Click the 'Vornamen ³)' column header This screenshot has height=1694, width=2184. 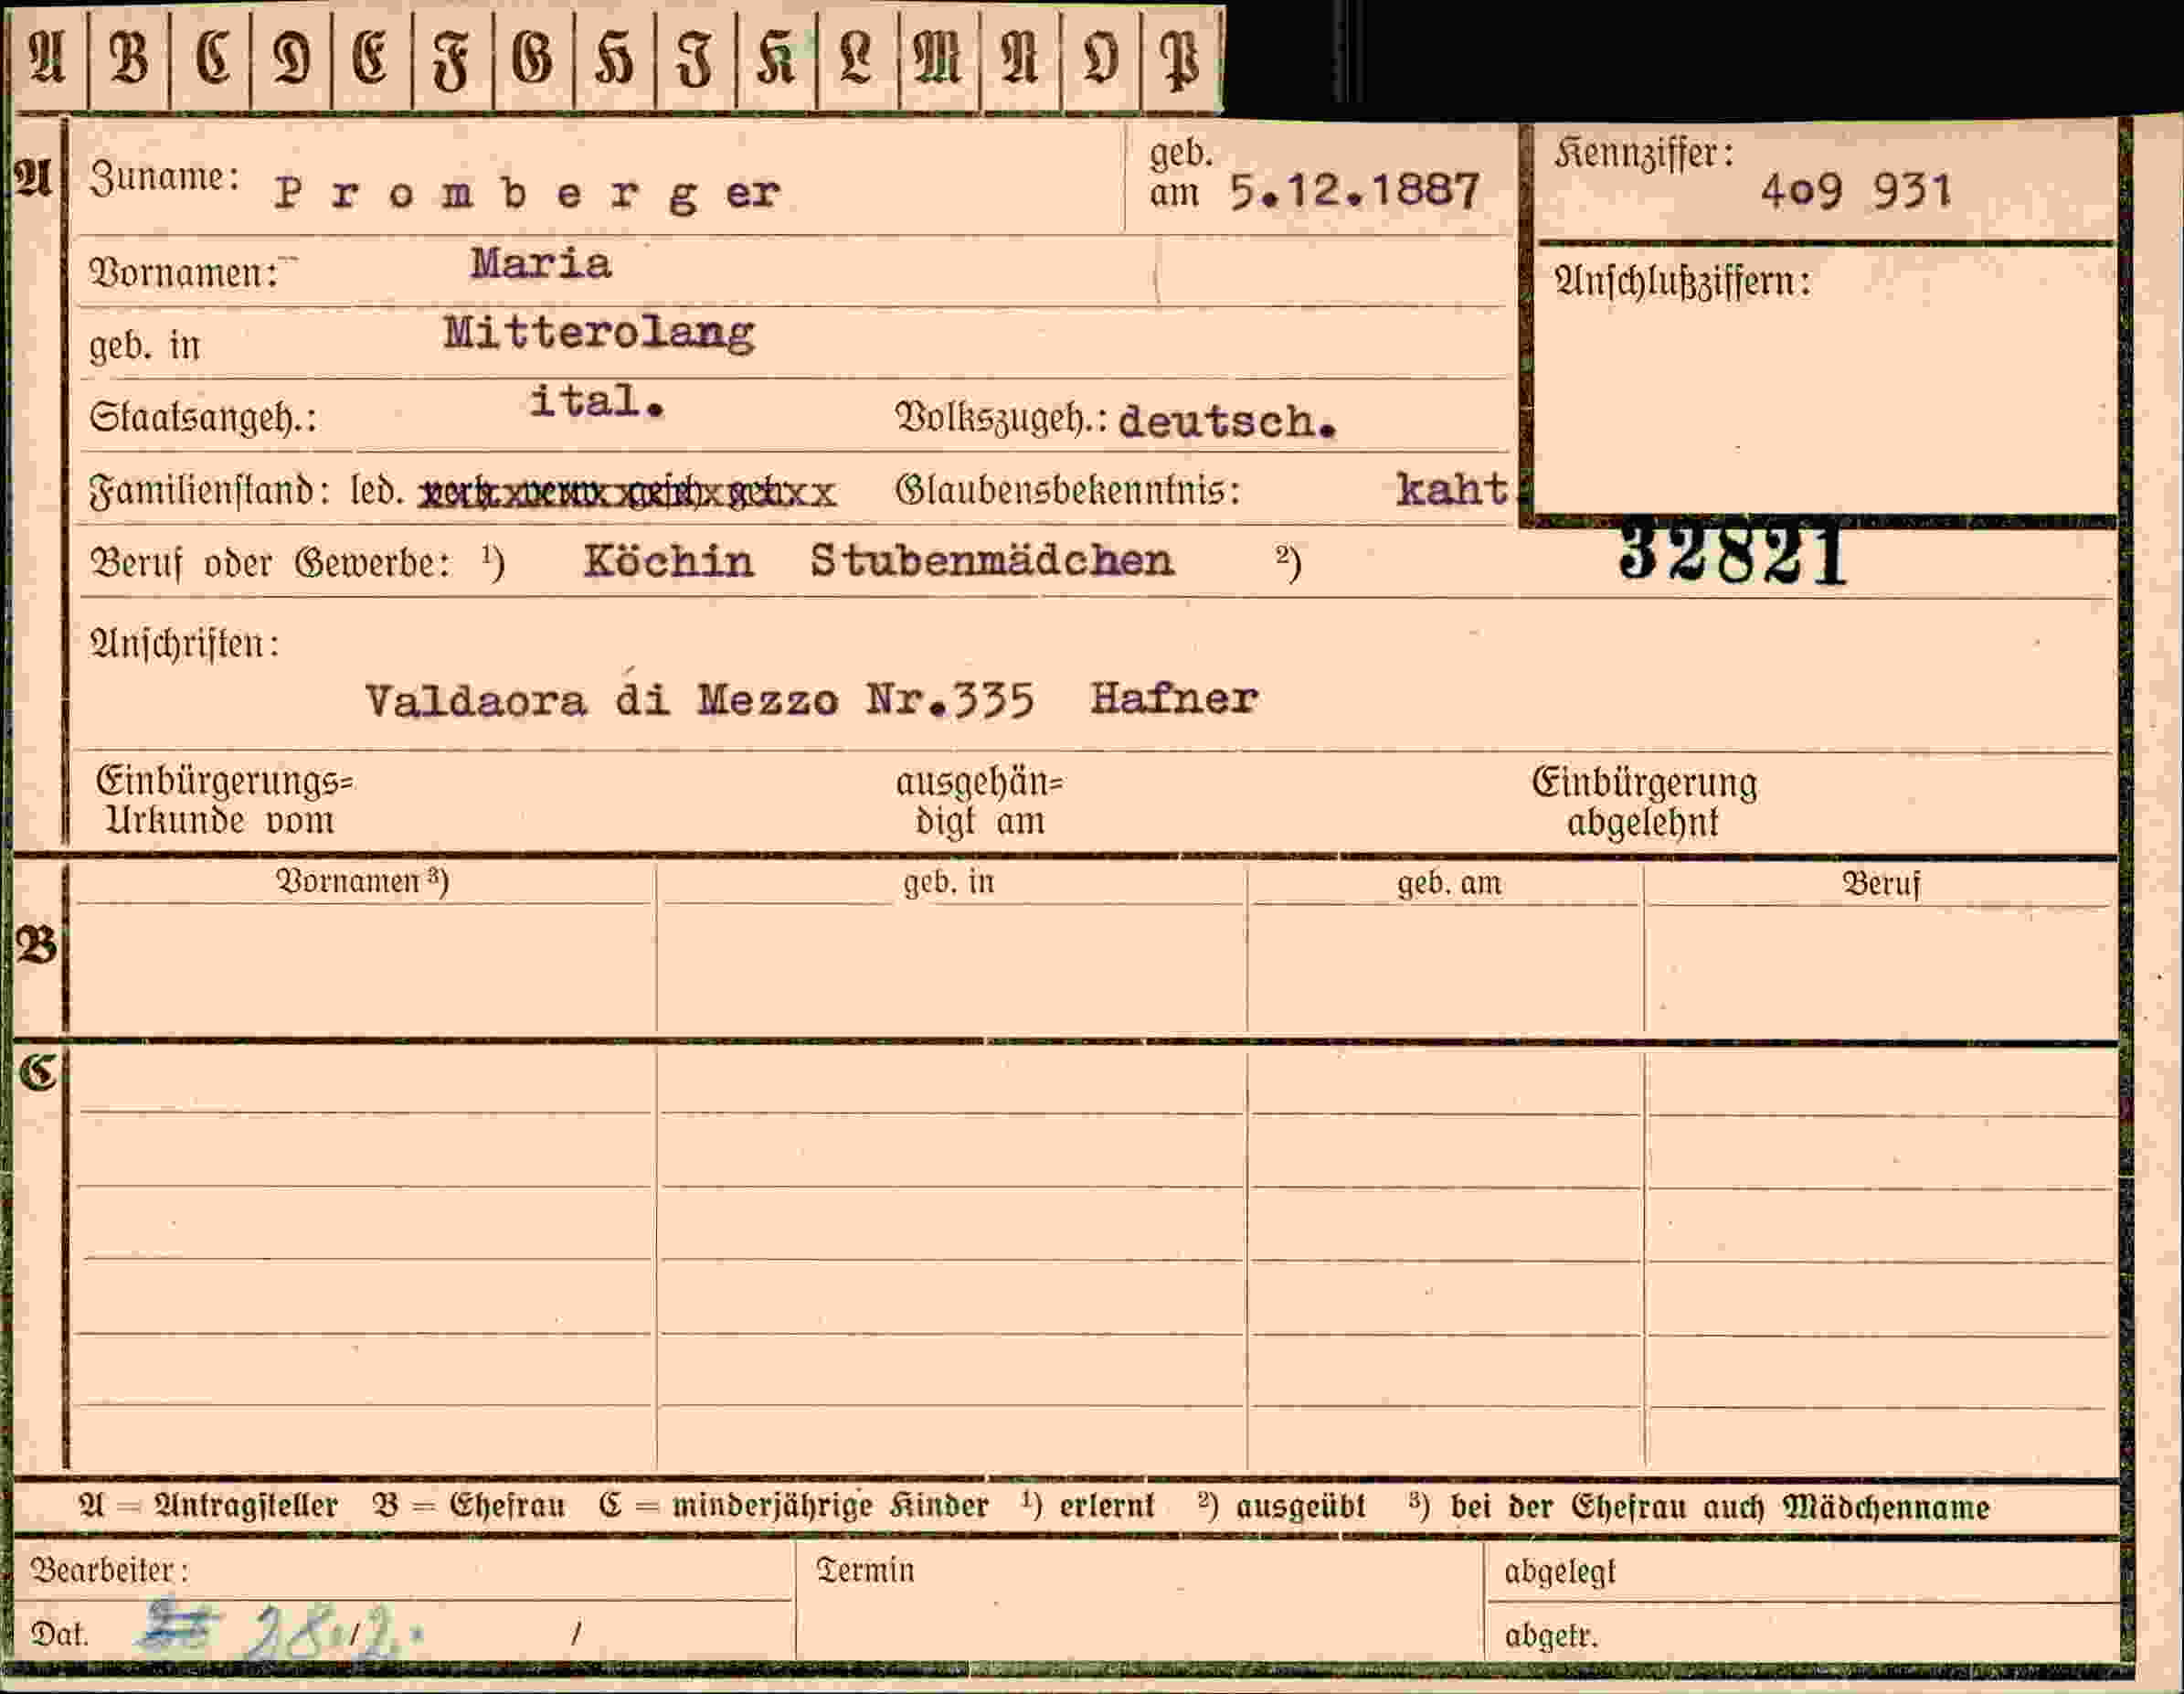pos(362,880)
